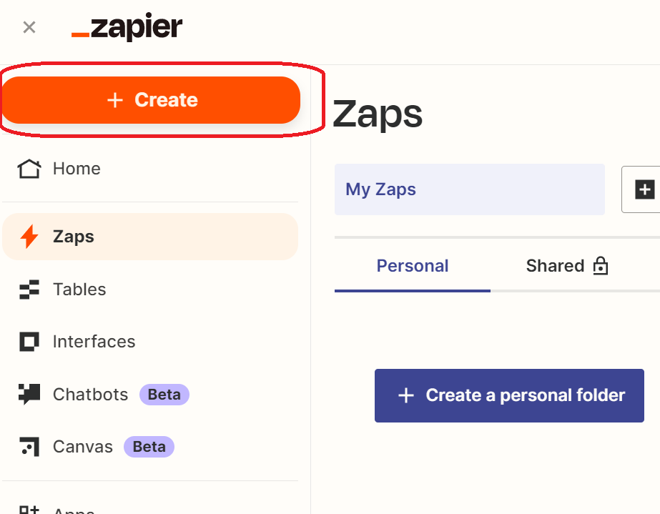Image resolution: width=660 pixels, height=514 pixels.
Task: Click the Beta badge beside Canvas
Action: coord(149,447)
